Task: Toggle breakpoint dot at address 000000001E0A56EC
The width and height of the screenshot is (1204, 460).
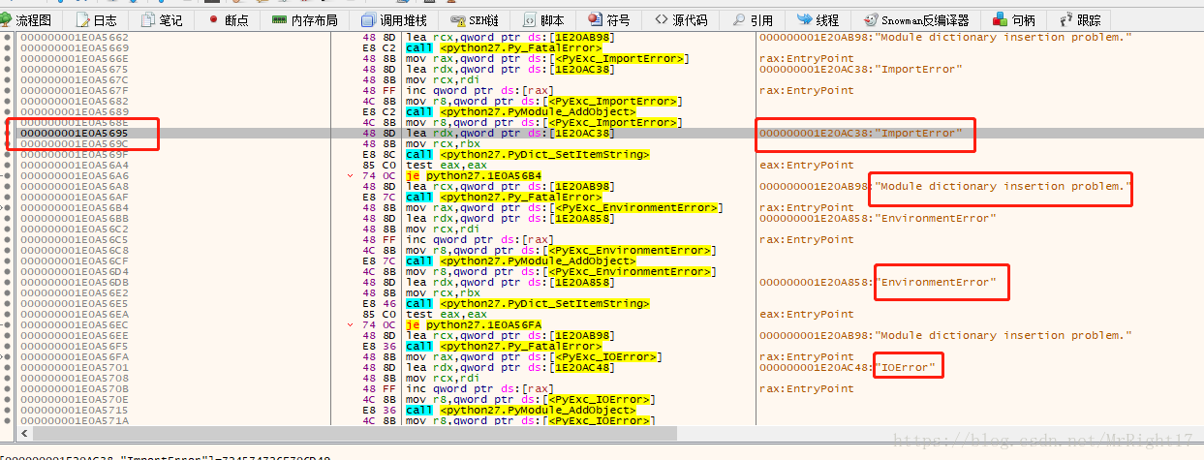Action: (8, 324)
